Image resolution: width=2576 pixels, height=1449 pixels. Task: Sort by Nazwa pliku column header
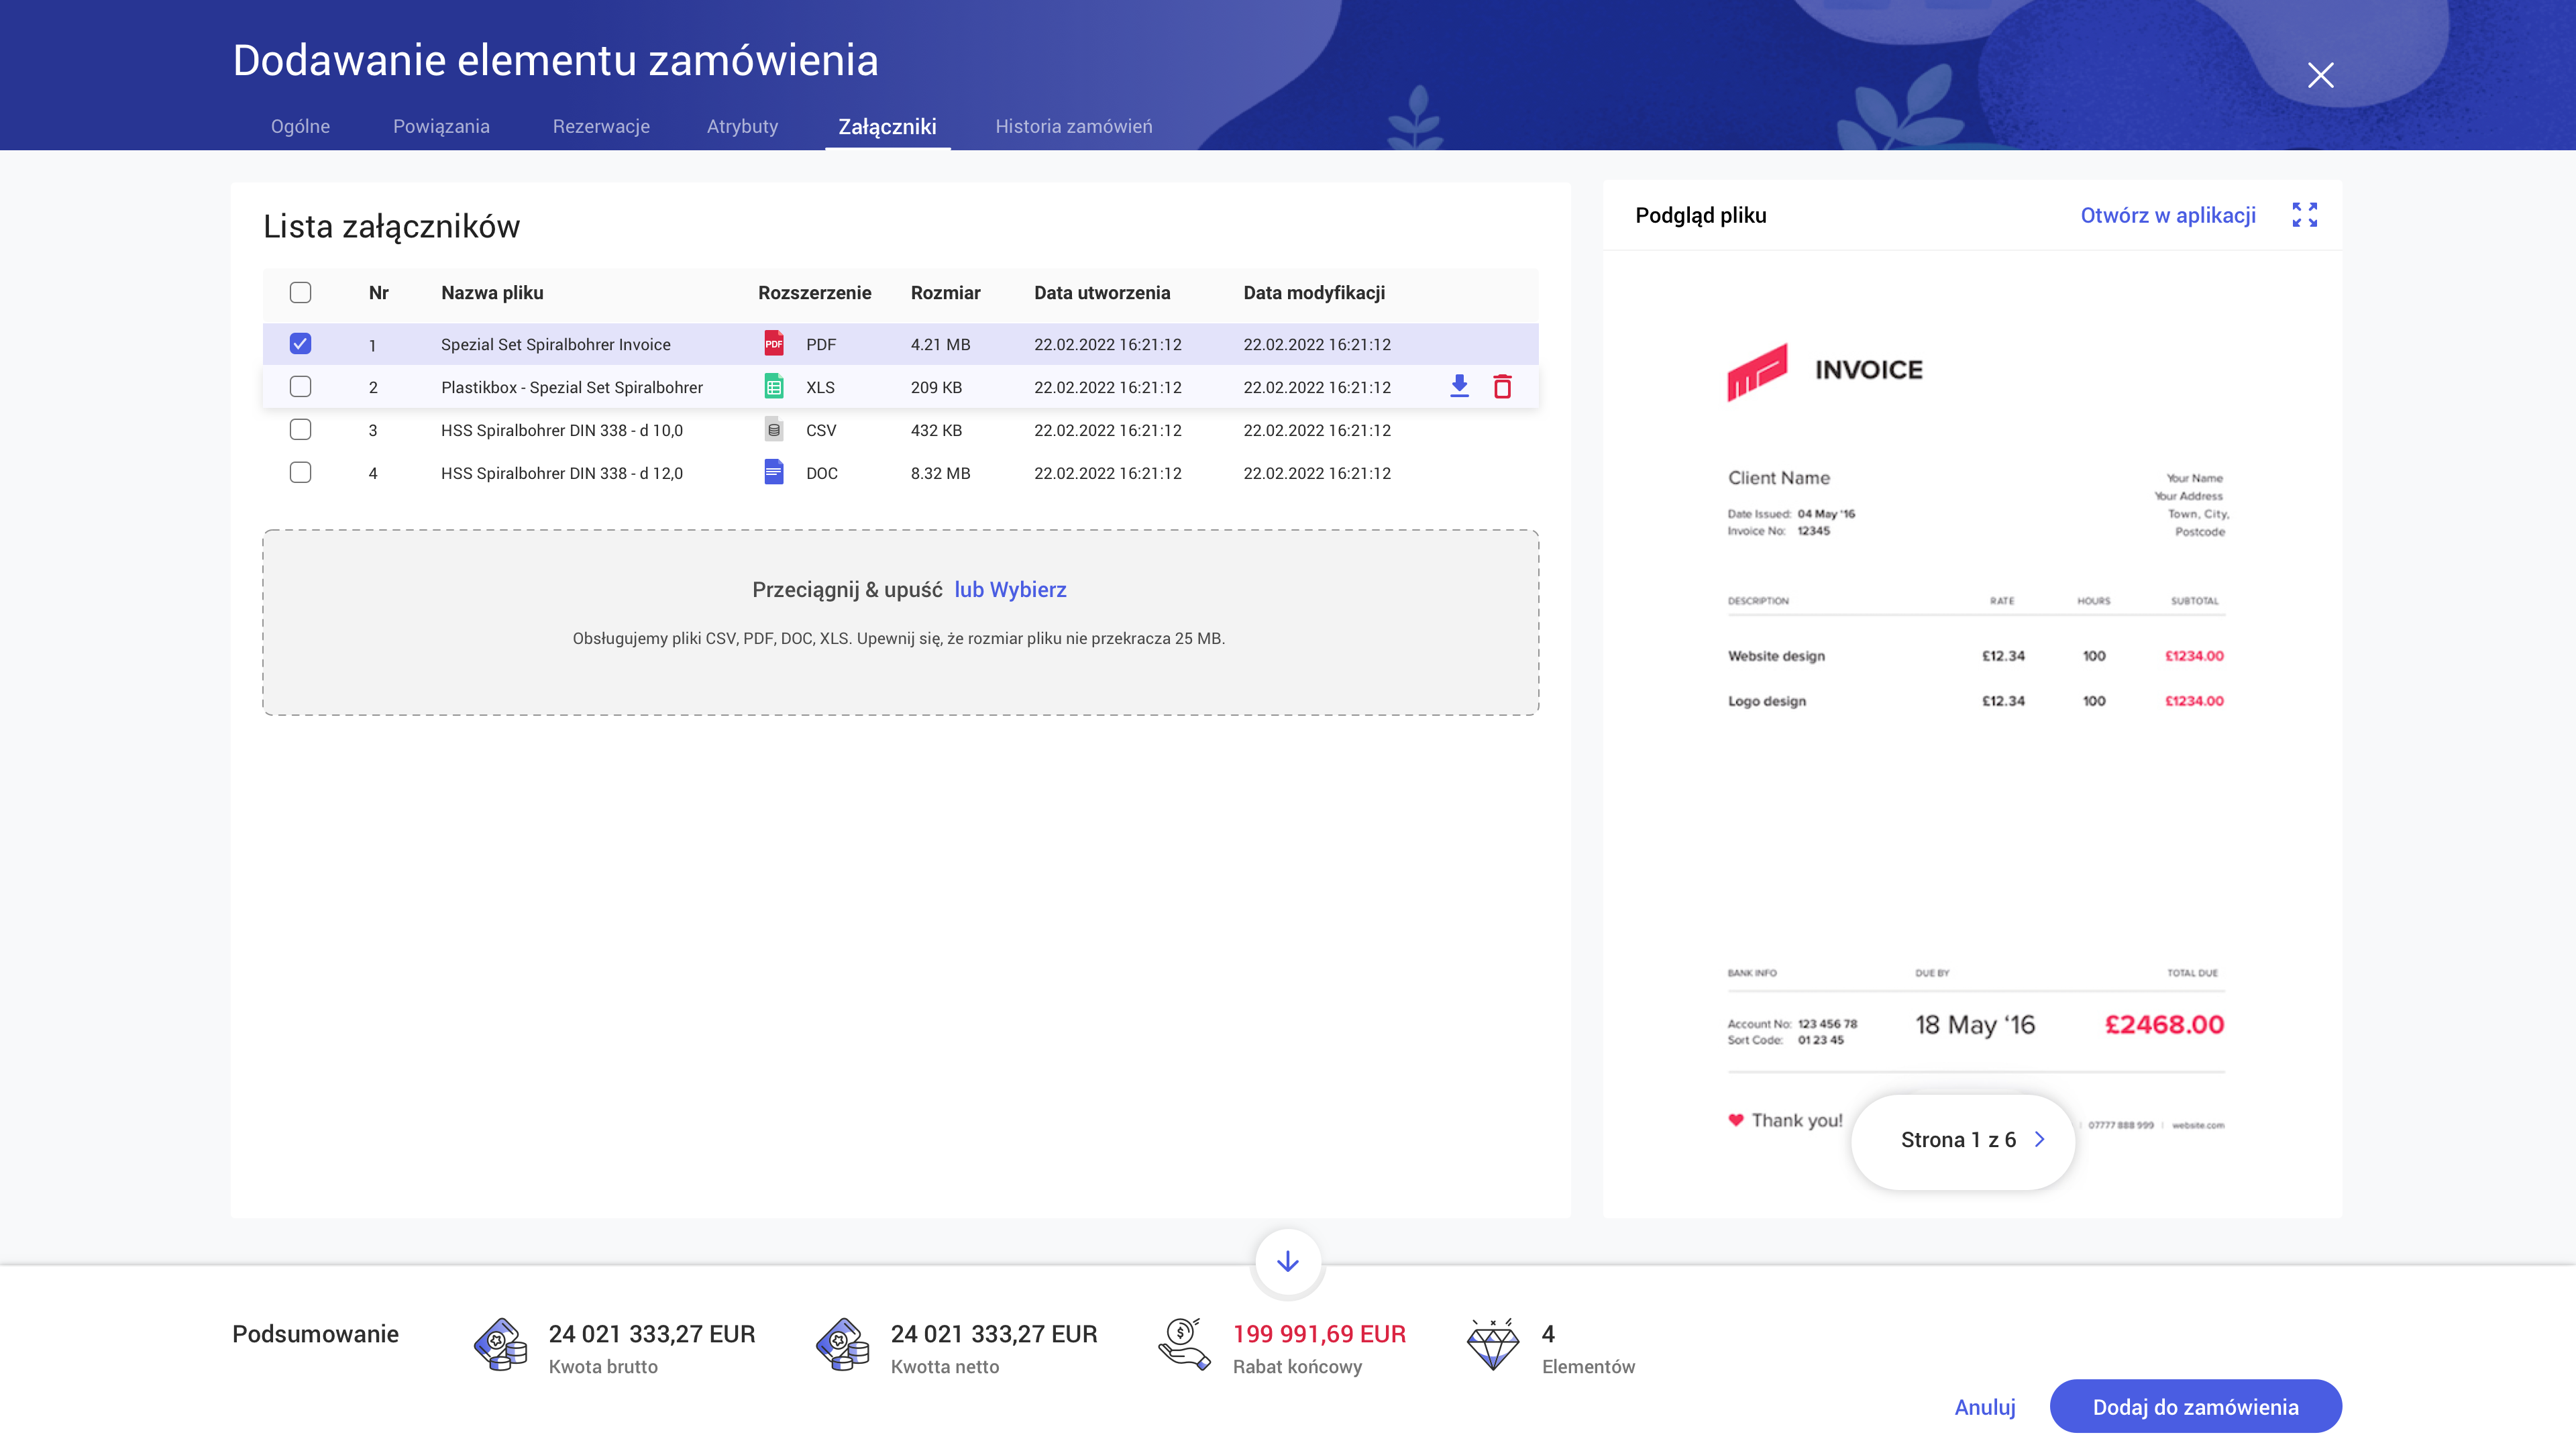pos(492,293)
